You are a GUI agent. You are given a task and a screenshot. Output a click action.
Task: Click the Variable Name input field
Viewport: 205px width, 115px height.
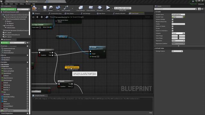pos(178,14)
